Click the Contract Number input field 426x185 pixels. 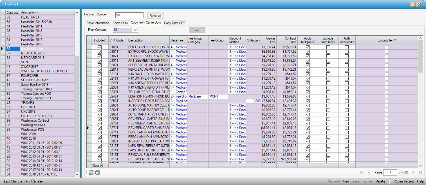click(x=129, y=15)
